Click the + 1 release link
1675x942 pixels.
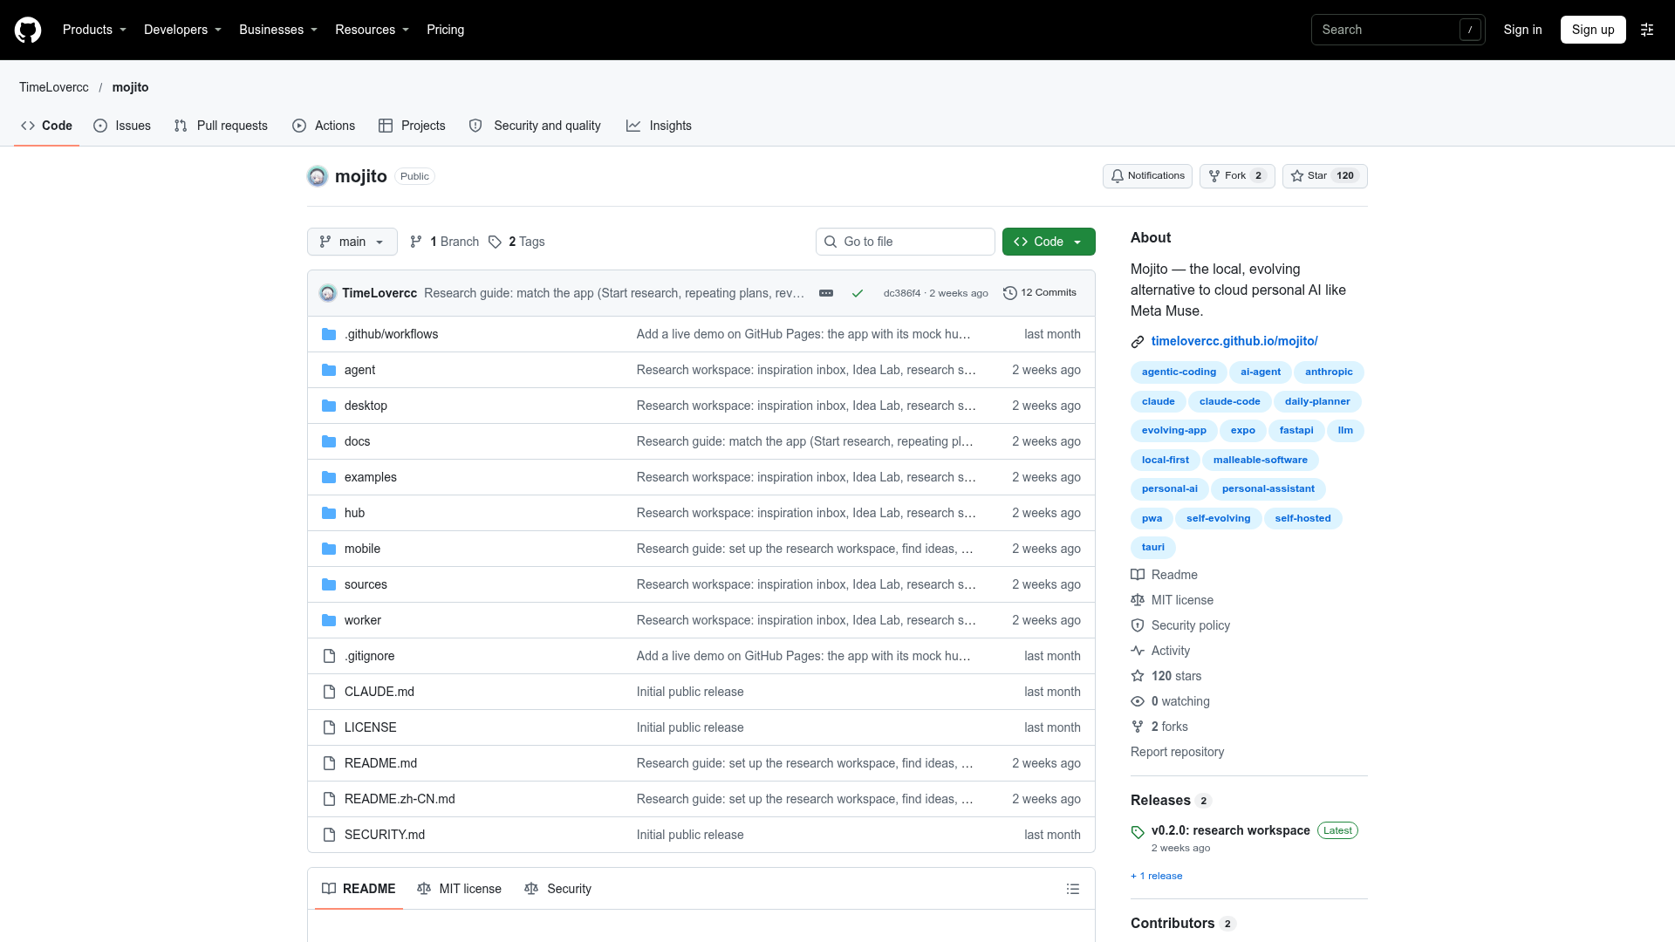pyautogui.click(x=1157, y=876)
